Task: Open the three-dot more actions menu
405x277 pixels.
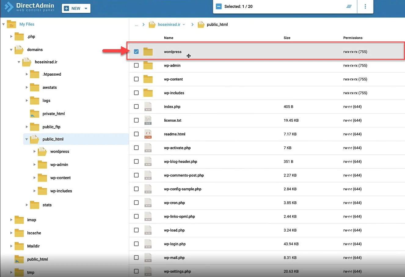Action: click(x=365, y=6)
